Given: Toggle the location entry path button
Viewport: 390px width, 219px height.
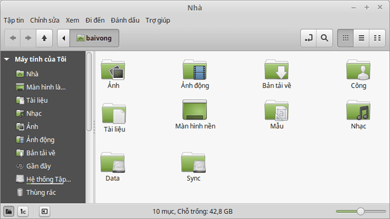Looking at the screenshot, I should 309,38.
